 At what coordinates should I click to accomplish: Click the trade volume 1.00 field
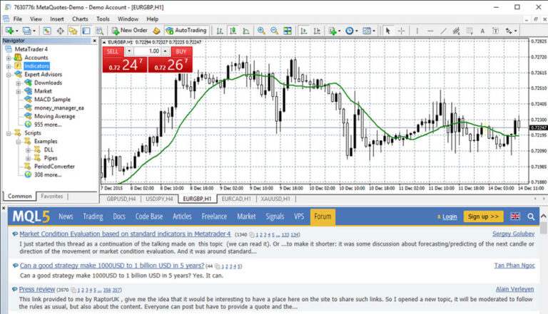(x=148, y=51)
